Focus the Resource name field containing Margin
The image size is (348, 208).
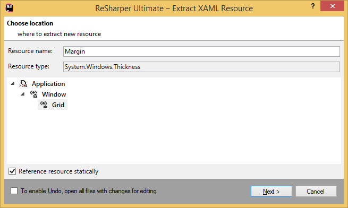coord(201,51)
